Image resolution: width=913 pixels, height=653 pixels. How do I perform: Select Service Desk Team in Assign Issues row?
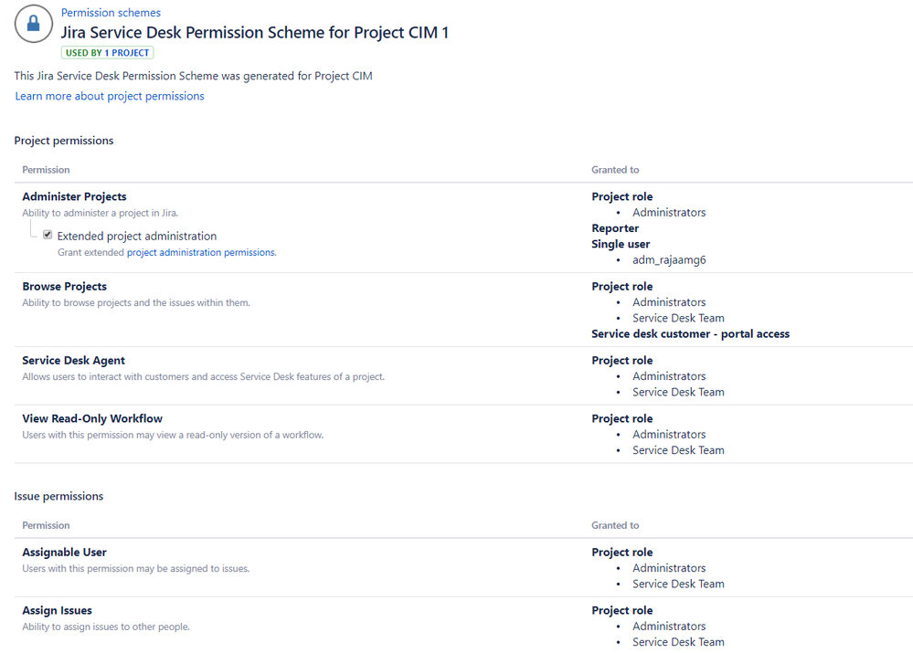(x=678, y=642)
